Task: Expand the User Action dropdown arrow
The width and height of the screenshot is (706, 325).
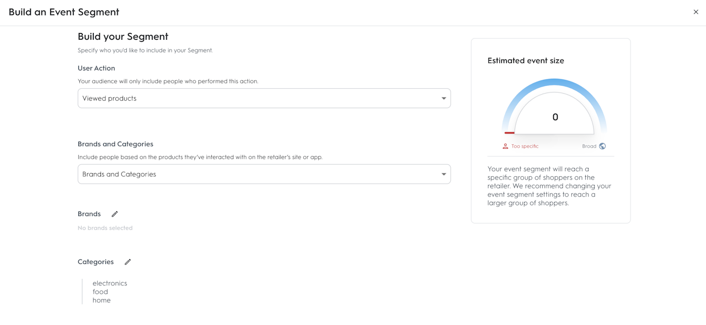Action: [443, 99]
